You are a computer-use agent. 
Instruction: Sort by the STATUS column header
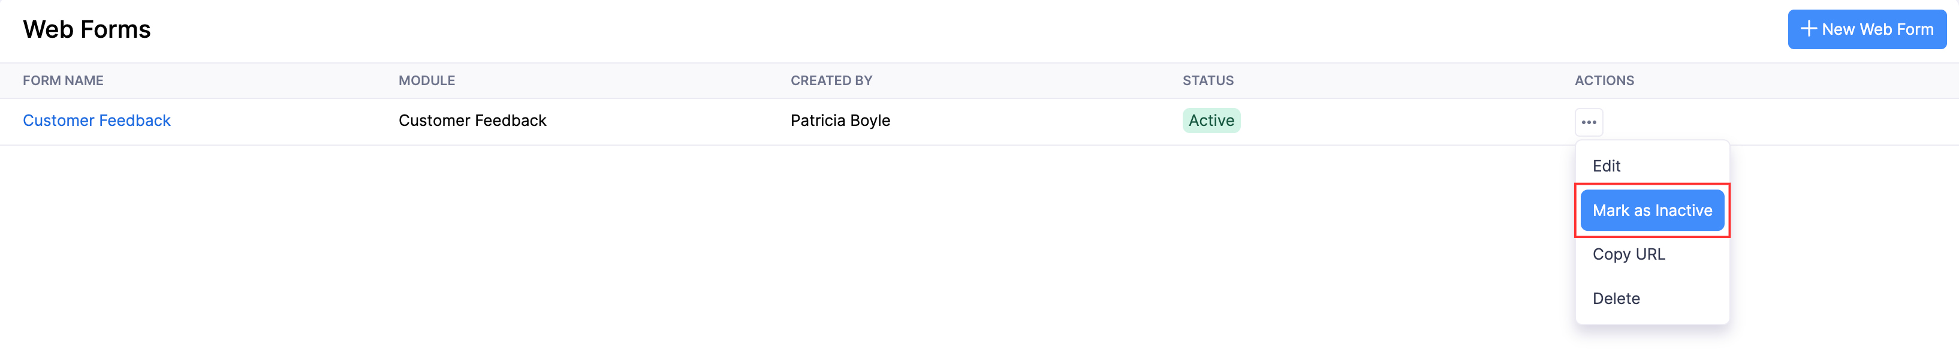(x=1208, y=80)
